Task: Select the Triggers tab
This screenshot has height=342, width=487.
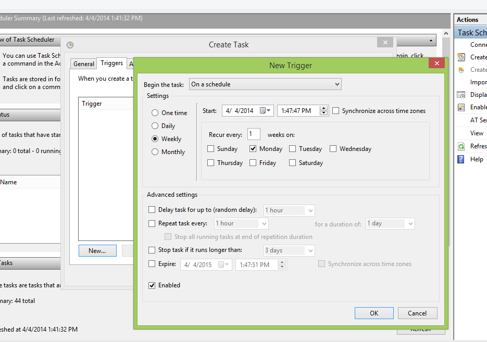Action: tap(112, 64)
